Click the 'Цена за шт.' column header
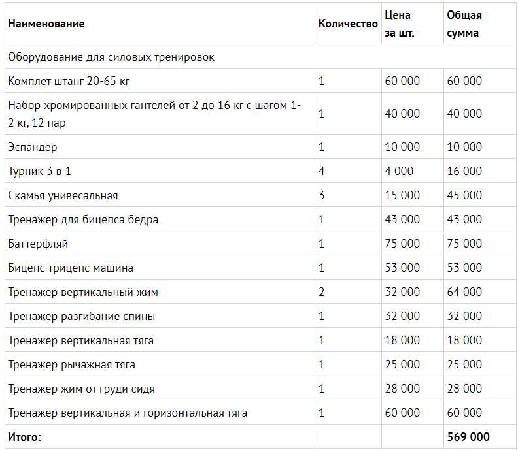 pyautogui.click(x=400, y=24)
